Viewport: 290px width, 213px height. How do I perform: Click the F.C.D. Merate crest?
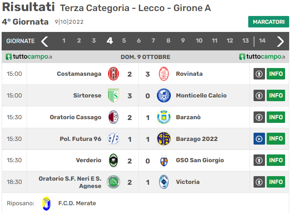coord(47,203)
